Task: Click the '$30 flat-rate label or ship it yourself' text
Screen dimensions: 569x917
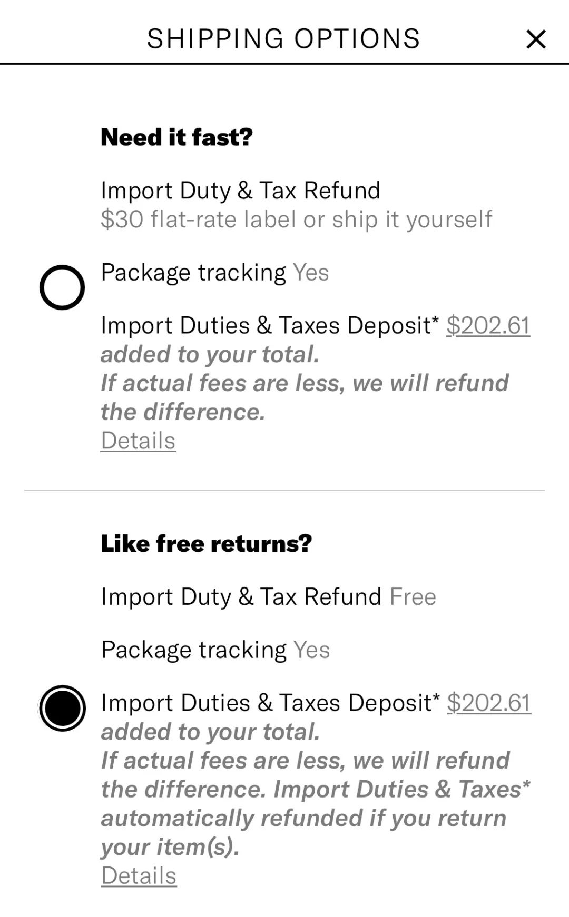Action: tap(296, 219)
